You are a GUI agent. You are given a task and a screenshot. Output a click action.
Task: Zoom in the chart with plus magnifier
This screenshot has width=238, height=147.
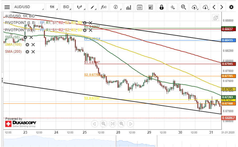[x=121, y=124]
